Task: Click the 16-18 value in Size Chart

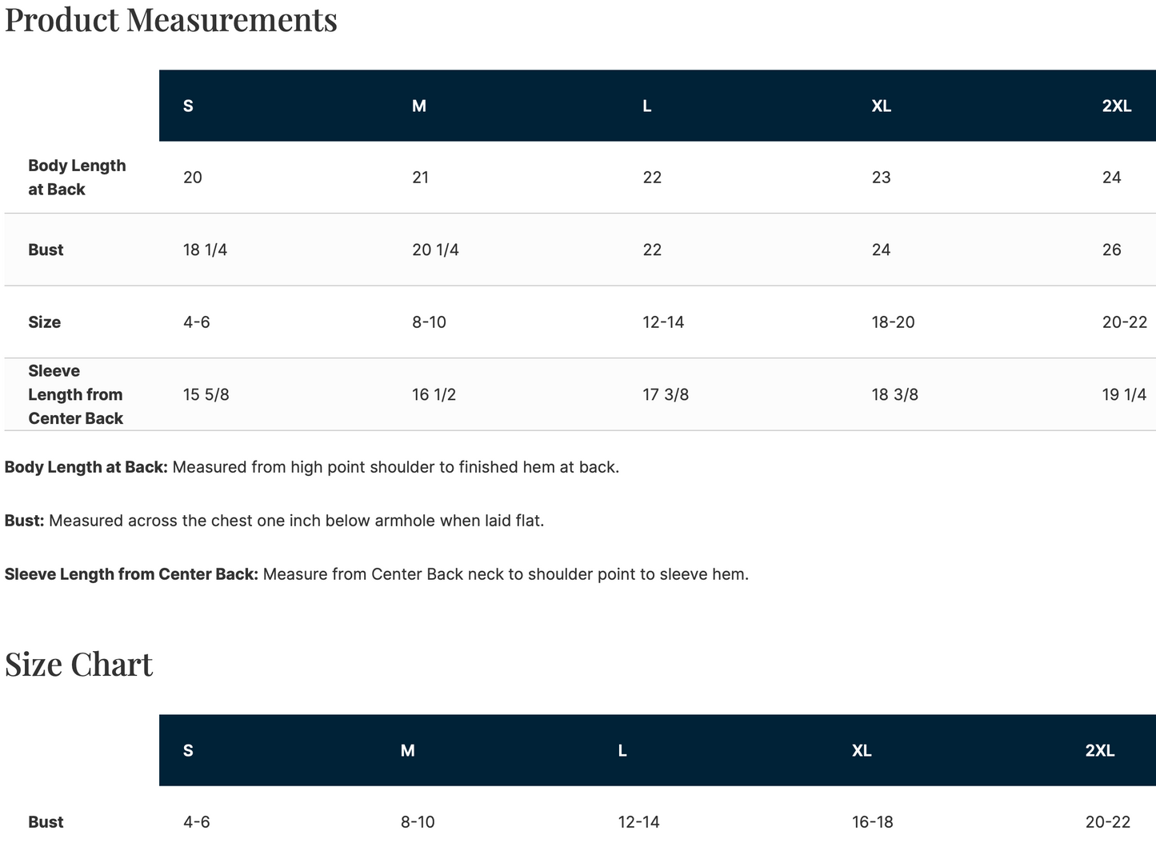Action: pyautogui.click(x=872, y=822)
